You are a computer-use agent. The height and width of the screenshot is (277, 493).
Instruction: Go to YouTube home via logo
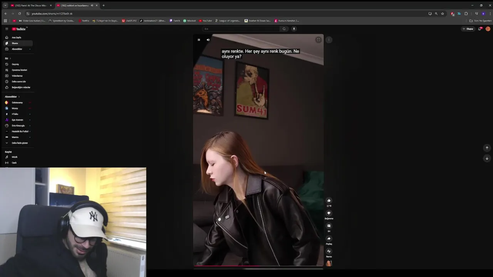pos(19,29)
